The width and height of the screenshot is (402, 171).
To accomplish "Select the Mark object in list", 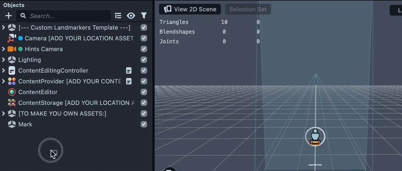I will click(x=25, y=124).
